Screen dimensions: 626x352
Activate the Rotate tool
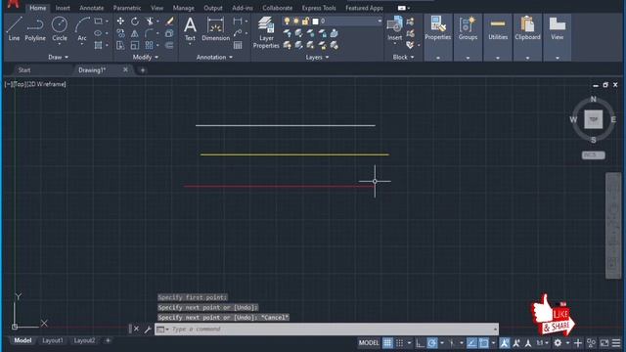[135, 22]
